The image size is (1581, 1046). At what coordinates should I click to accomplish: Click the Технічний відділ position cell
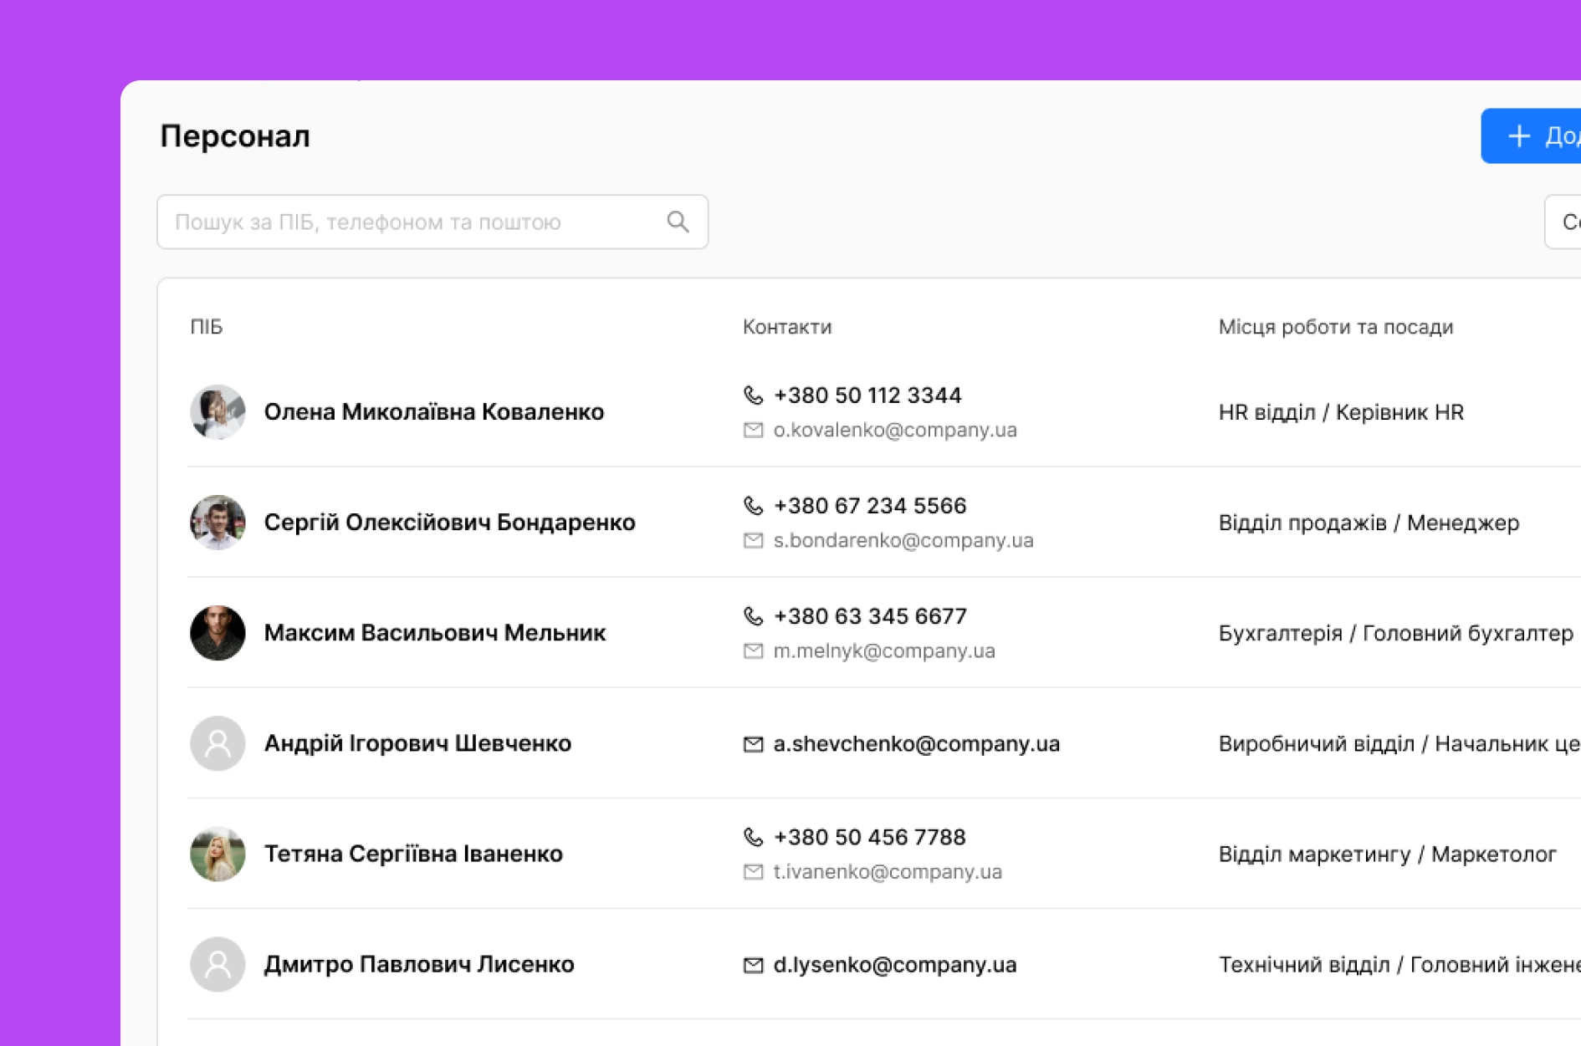click(x=1399, y=964)
